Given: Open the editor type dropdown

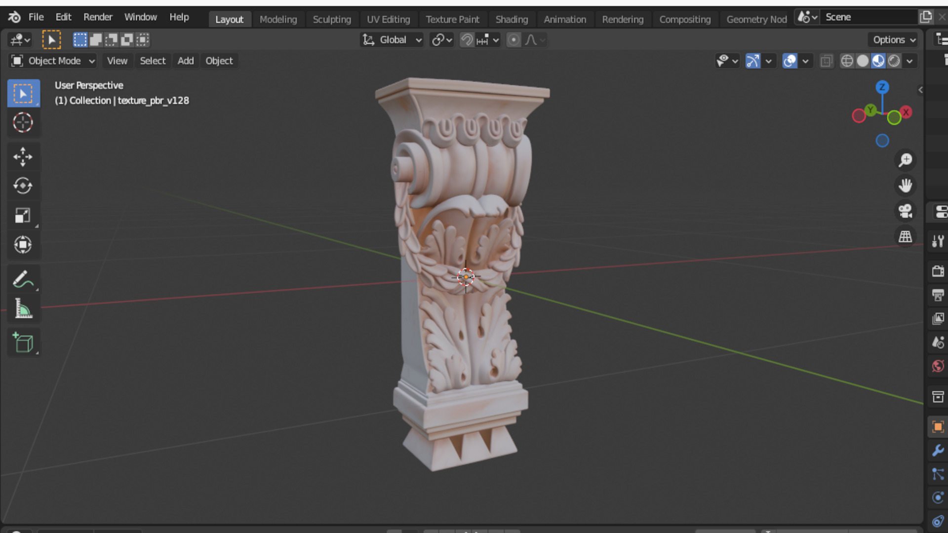Looking at the screenshot, I should pos(21,40).
